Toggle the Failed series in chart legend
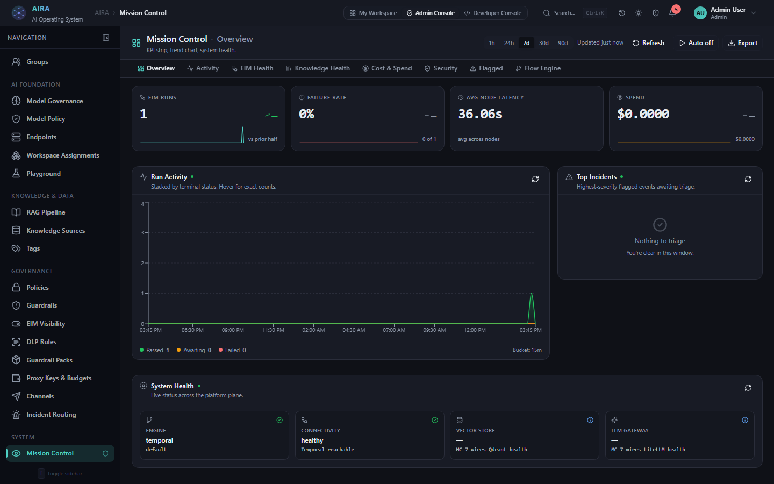Viewport: 774px width, 484px height. (232, 350)
